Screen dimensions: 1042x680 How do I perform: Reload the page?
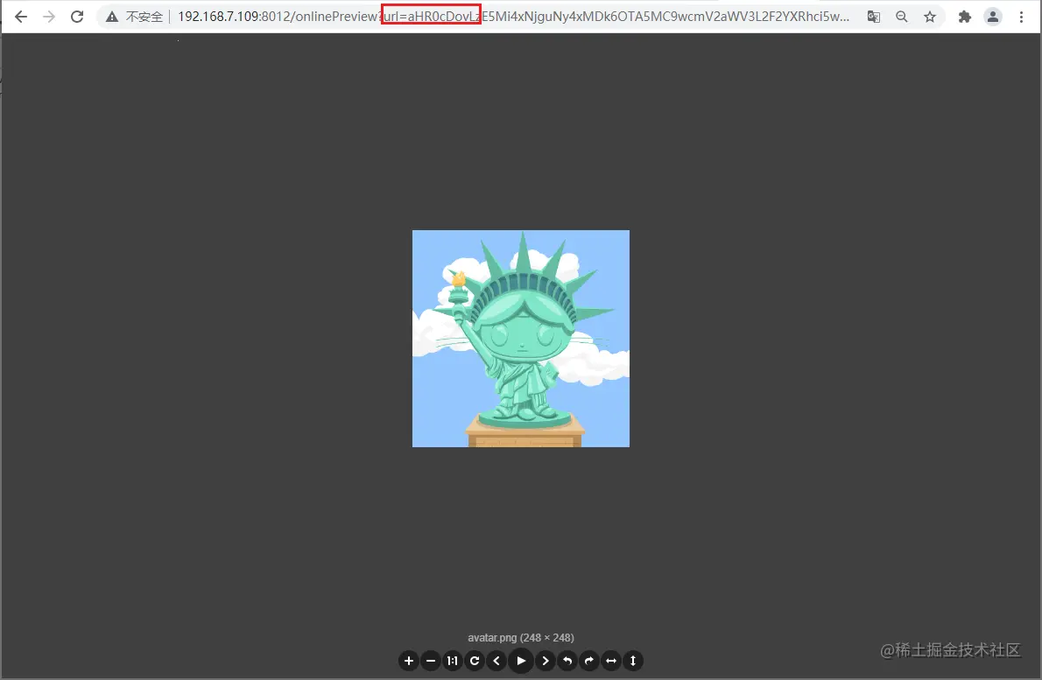coord(77,17)
